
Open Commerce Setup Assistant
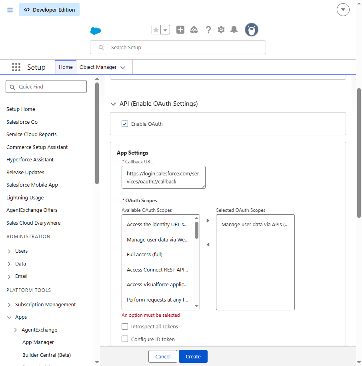pyautogui.click(x=37, y=147)
